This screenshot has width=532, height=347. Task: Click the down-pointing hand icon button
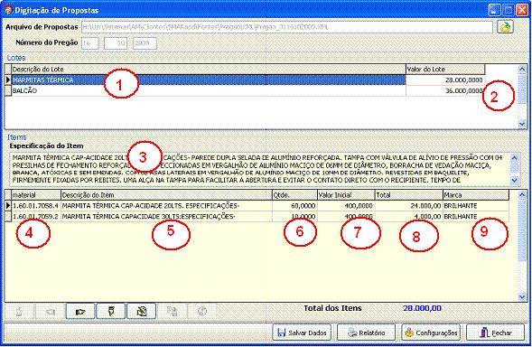pyautogui.click(x=110, y=311)
